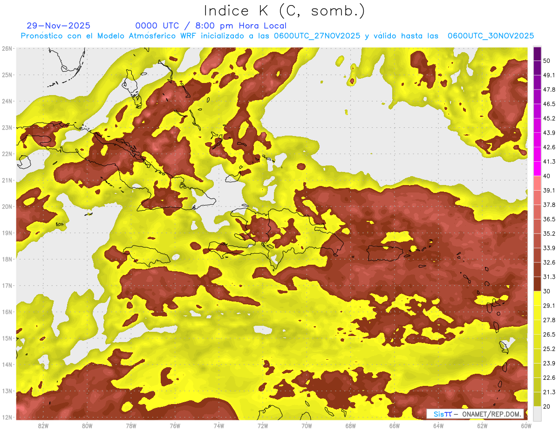Screen dimensions: 559x432
Task: Click the '0000 UTC / 8:00 pm Hora Local' time label
Action: pyautogui.click(x=211, y=26)
